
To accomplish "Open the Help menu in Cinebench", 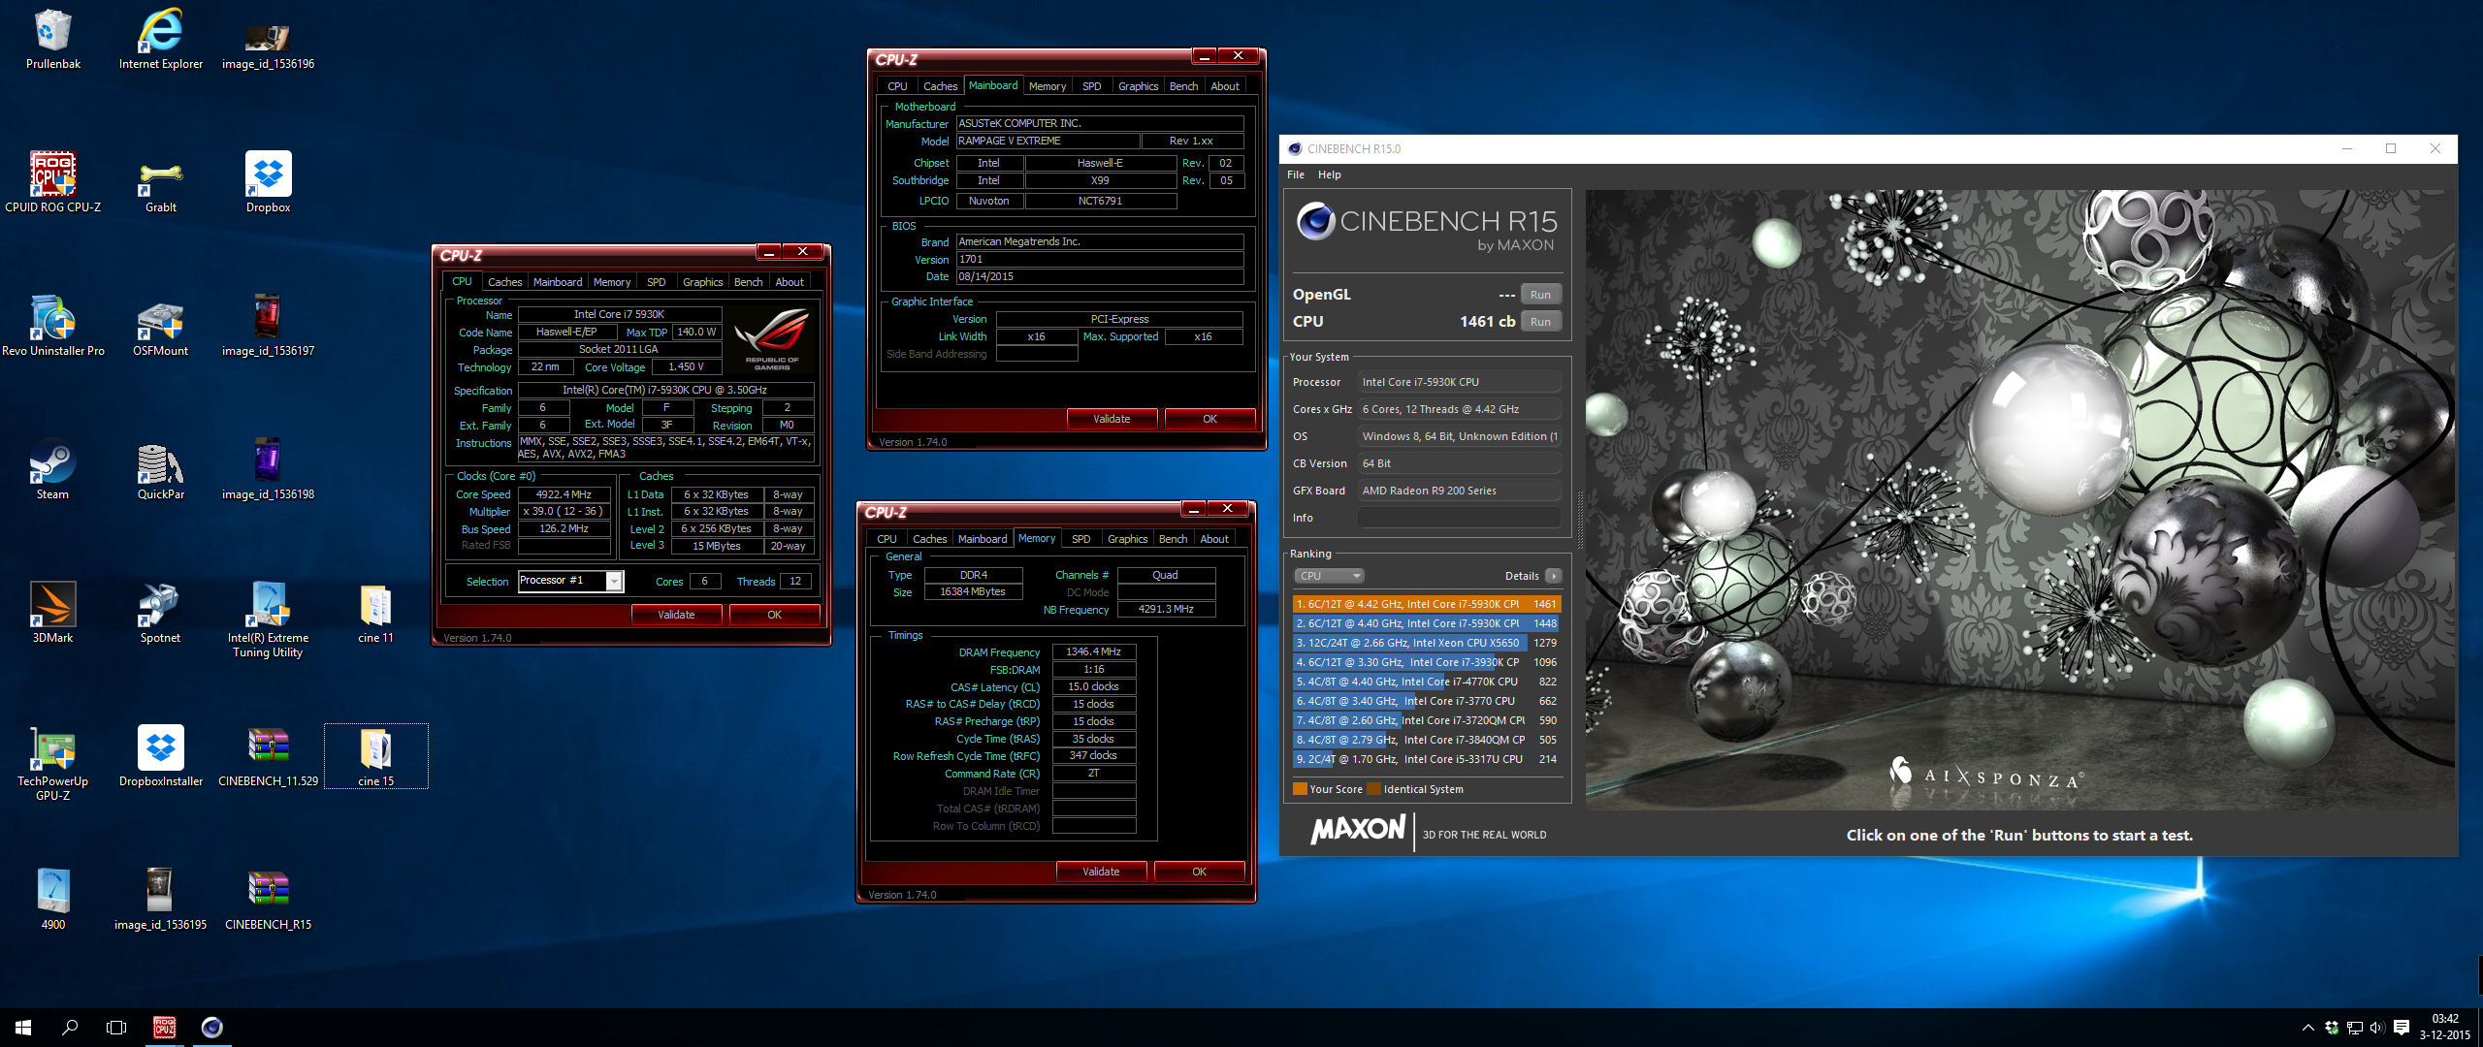I will (1330, 174).
